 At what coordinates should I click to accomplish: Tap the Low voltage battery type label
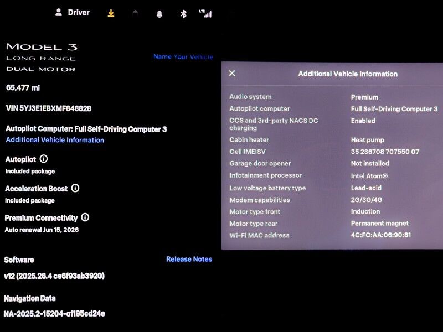pos(267,188)
